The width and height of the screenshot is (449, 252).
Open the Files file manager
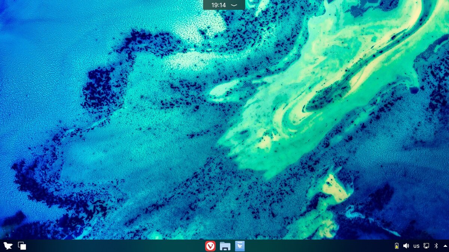(225, 246)
